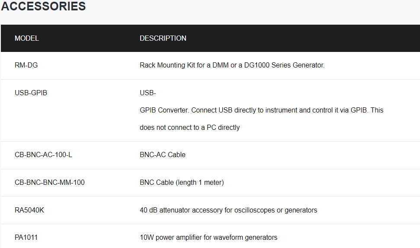Select the CB-BNC-AC-100-L model cell
Viewport: 420px width, 248px height.
(x=43, y=155)
